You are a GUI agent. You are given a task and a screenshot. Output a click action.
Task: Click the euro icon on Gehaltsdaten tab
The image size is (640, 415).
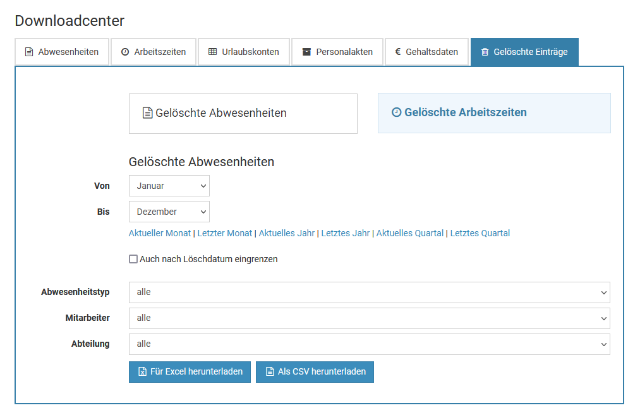[x=398, y=52]
